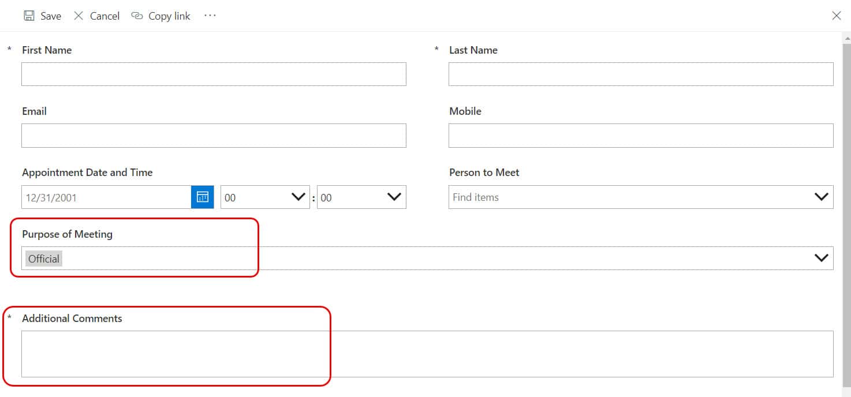Click Find items in Person to Meet
851x397 pixels.
tap(476, 197)
